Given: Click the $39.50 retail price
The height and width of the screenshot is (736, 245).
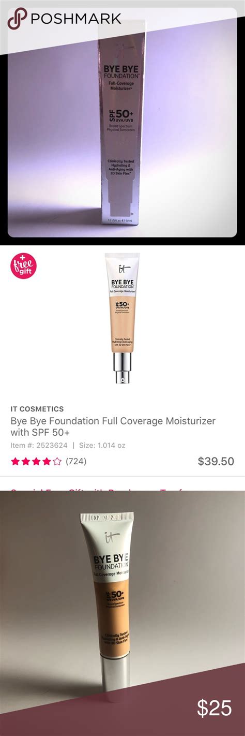Looking at the screenshot, I should [216, 461].
